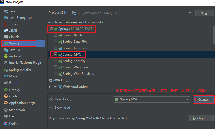Uncheck the Web Application checkbox
Image resolution: width=215 pixels, height=129 pixels.
tap(55, 86)
